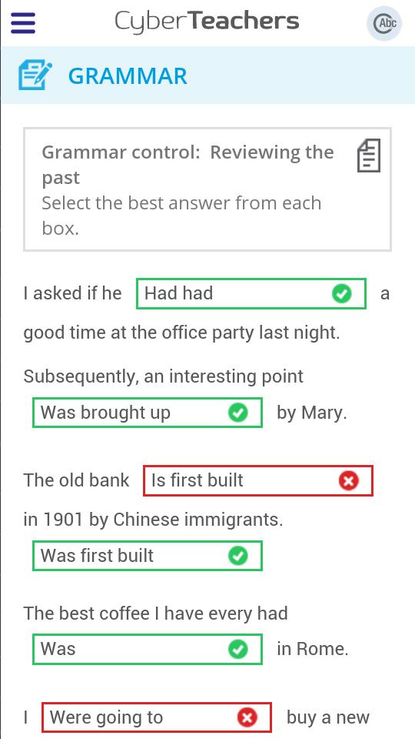
Task: Select the GRAMMAR section heading
Action: point(128,76)
